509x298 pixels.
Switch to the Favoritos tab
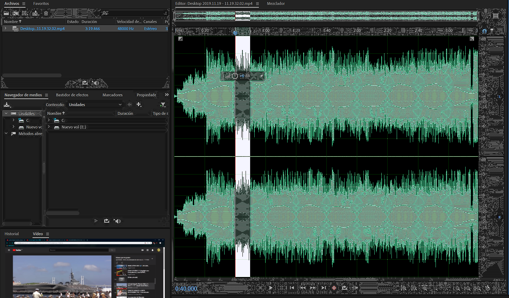point(41,3)
